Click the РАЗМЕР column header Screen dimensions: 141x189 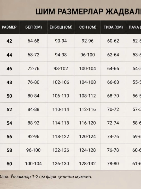pos(9,27)
